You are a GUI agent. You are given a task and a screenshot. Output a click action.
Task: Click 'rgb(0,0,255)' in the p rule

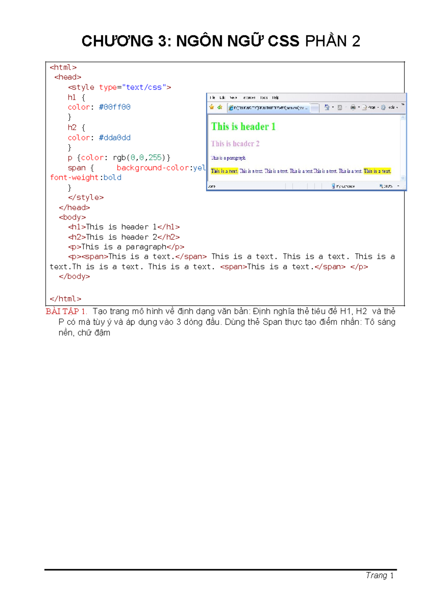pyautogui.click(x=141, y=157)
